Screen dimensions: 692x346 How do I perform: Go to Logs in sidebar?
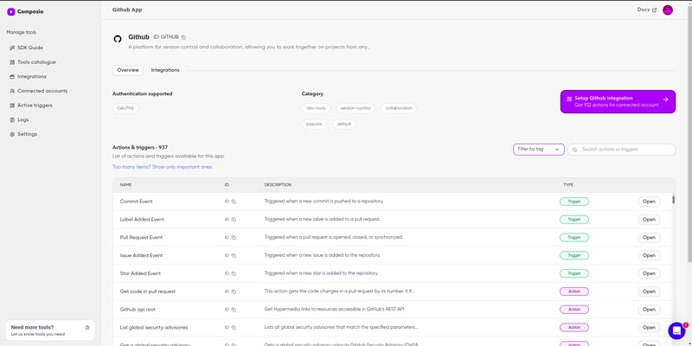click(23, 120)
